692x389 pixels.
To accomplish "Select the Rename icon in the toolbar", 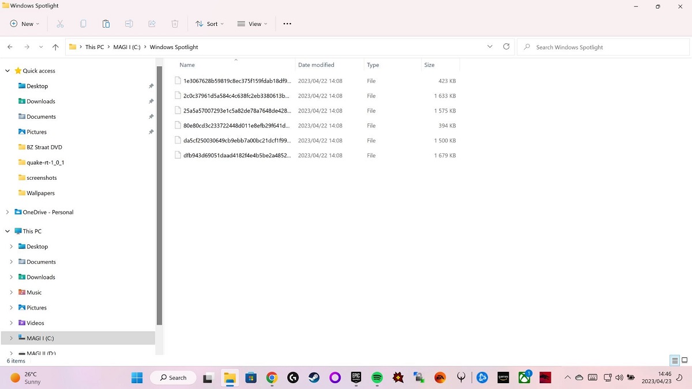I will click(129, 24).
